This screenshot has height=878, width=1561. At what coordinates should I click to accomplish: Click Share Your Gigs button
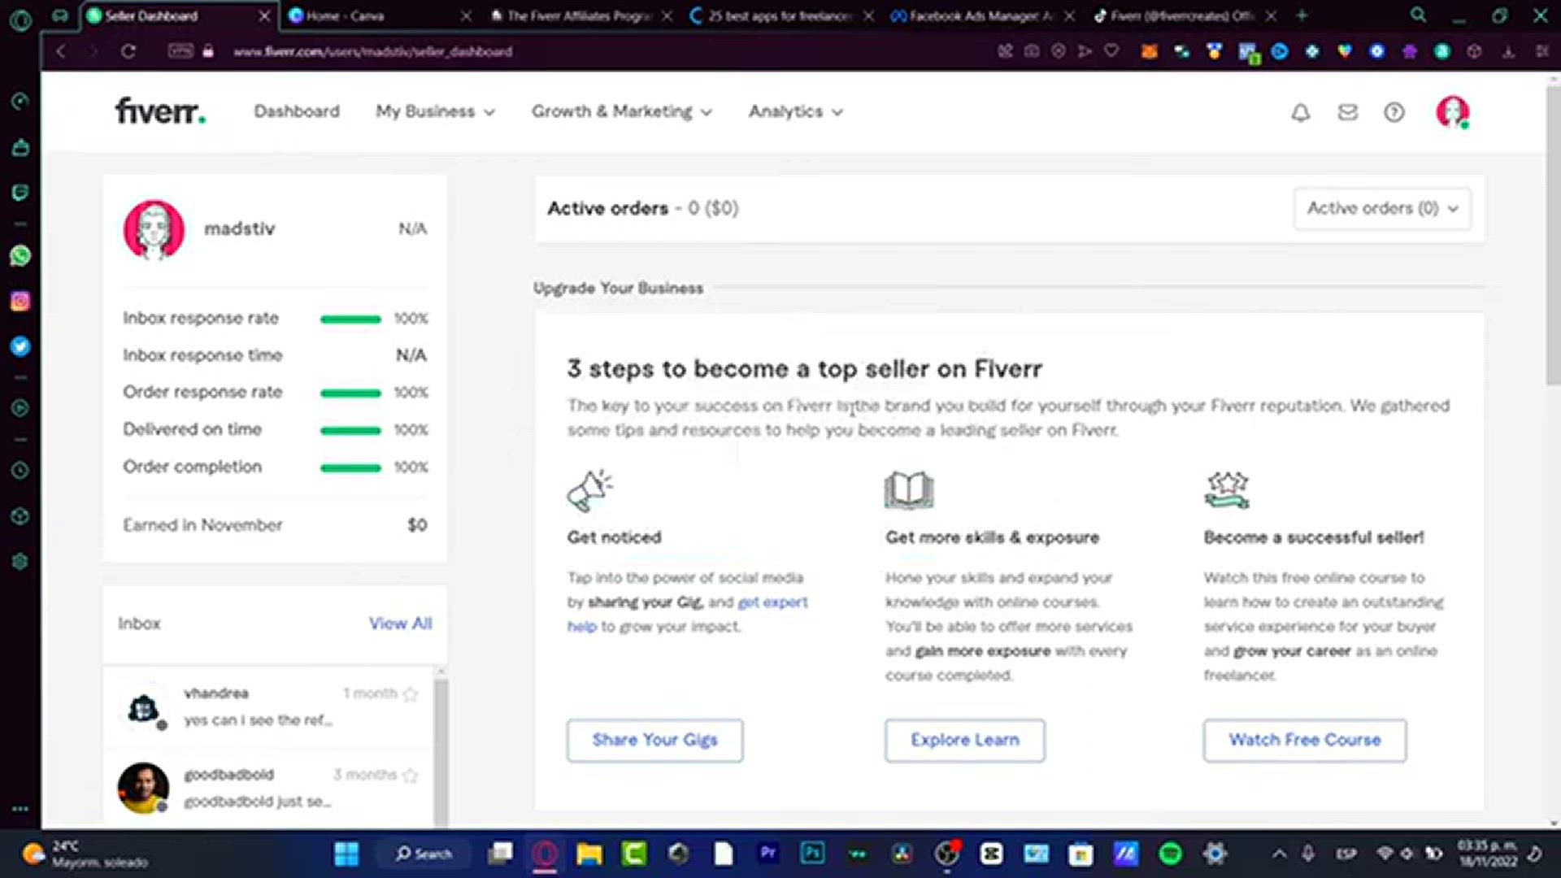pyautogui.click(x=654, y=740)
